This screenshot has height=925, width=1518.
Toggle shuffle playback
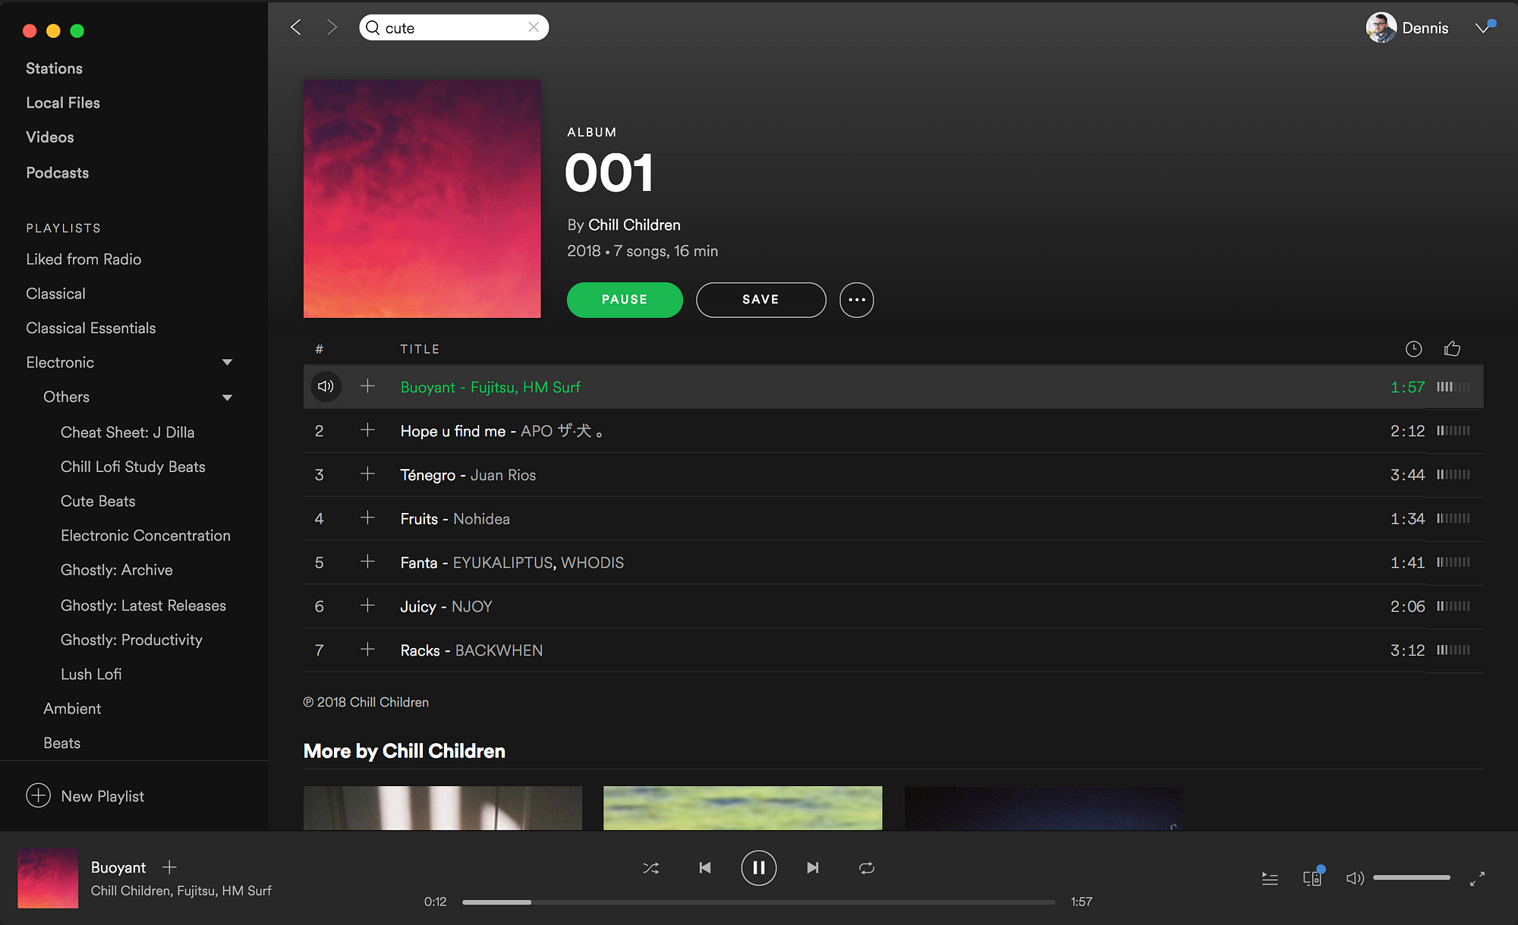coord(651,868)
